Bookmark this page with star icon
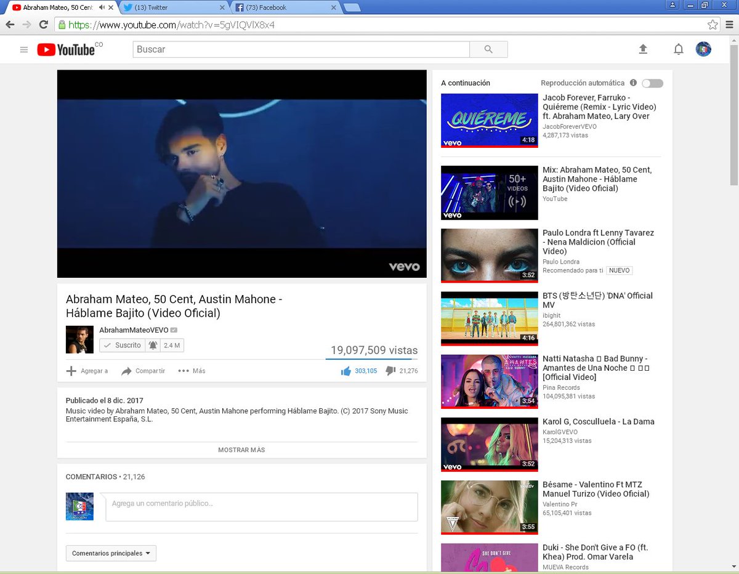Screen dimensions: 739x574 point(713,25)
